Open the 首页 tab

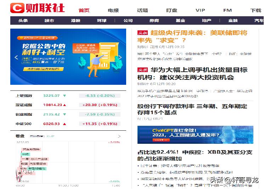[84, 10]
